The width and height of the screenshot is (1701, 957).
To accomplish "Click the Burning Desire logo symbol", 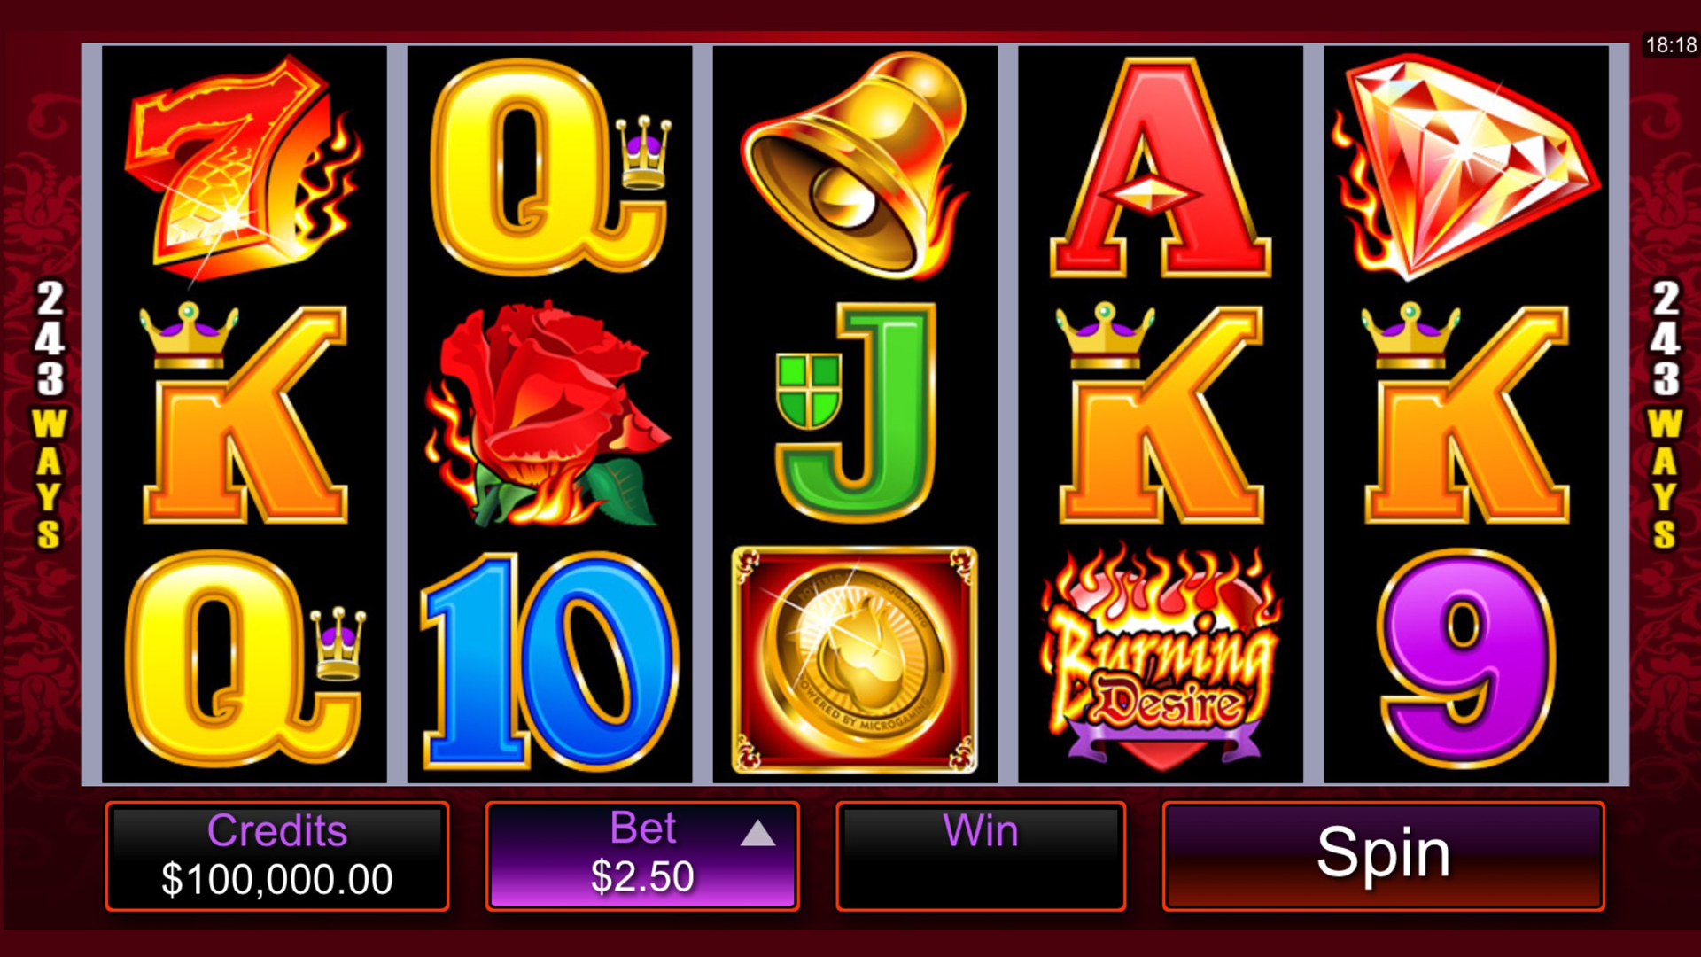I will (x=1161, y=657).
